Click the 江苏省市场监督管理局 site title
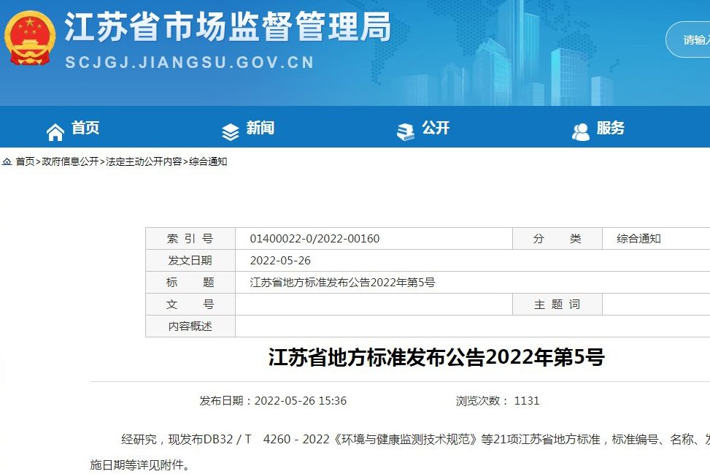Viewport: 710px width, 474px height. (228, 28)
